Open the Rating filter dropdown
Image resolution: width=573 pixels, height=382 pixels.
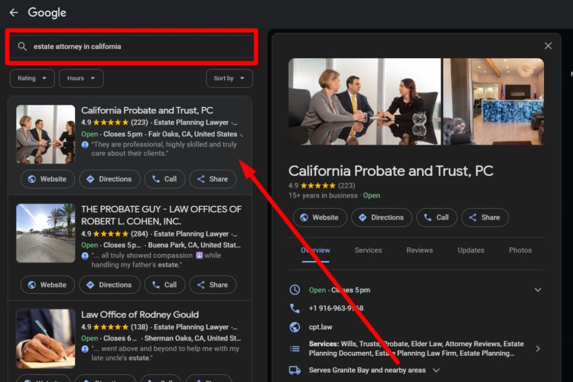pos(32,78)
